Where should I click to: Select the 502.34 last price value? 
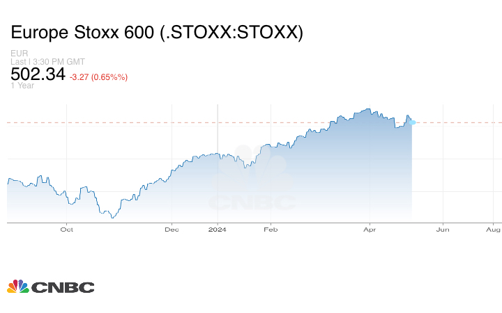click(38, 74)
